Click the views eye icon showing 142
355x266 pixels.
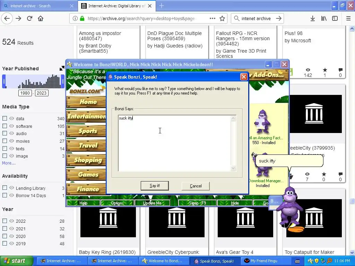[308, 70]
